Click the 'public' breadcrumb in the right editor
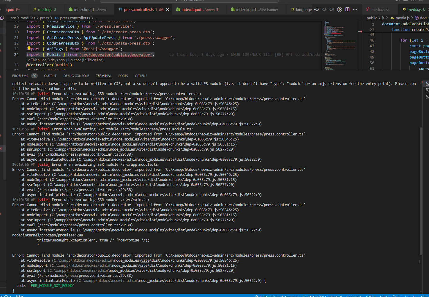The image size is (429, 297). [x=372, y=18]
